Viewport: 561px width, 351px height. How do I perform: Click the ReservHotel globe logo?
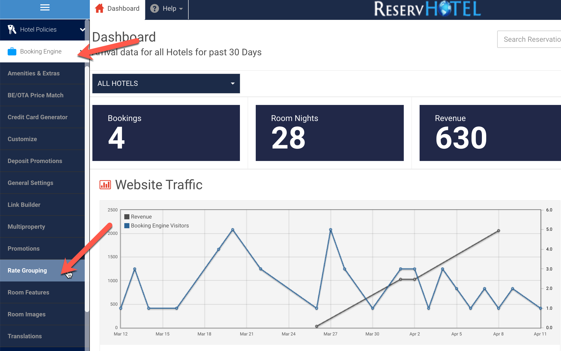444,9
